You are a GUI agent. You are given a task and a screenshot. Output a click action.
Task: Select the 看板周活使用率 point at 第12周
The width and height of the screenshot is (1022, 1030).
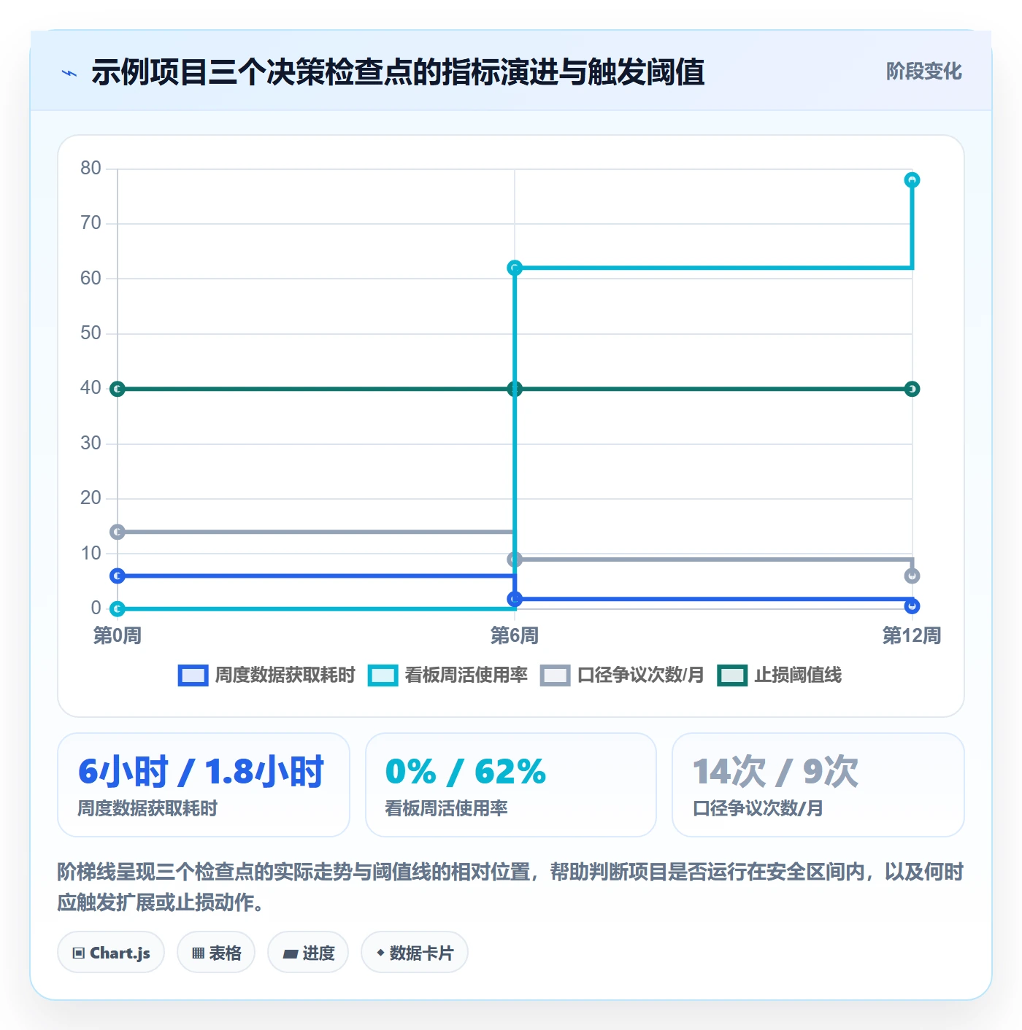[x=912, y=180]
